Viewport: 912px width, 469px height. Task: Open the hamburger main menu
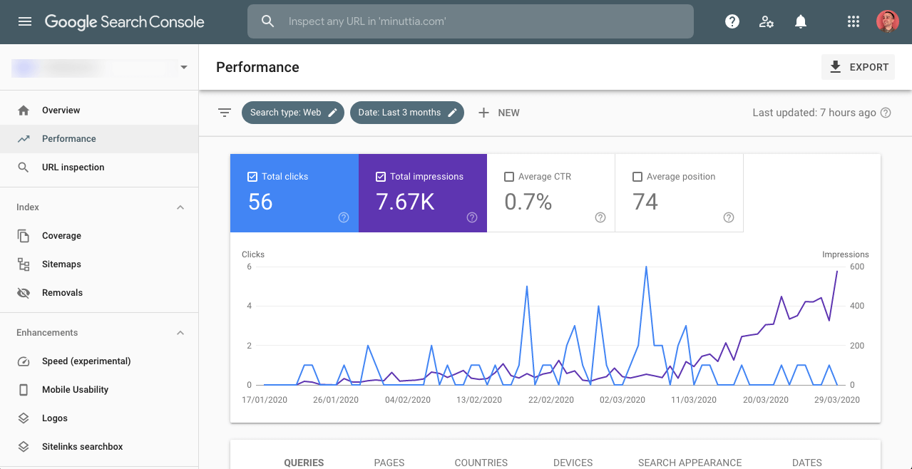[x=25, y=21]
